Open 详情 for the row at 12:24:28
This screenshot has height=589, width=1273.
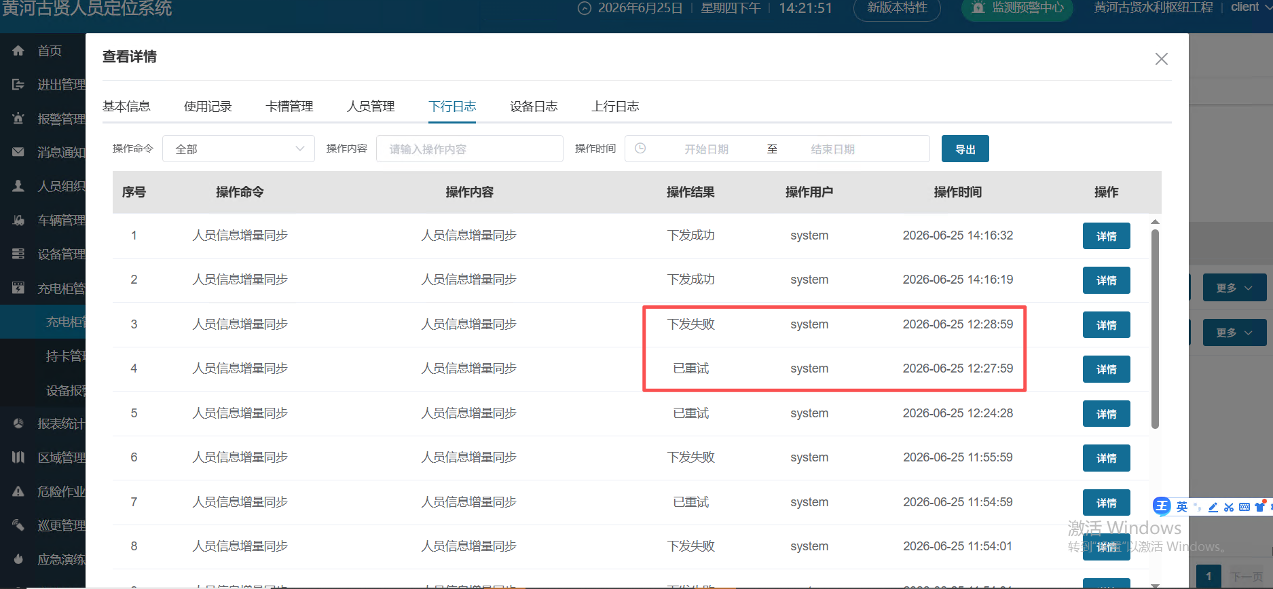click(x=1106, y=414)
